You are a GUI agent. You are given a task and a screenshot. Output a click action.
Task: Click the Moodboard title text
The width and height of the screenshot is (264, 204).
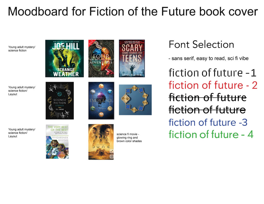133,12
